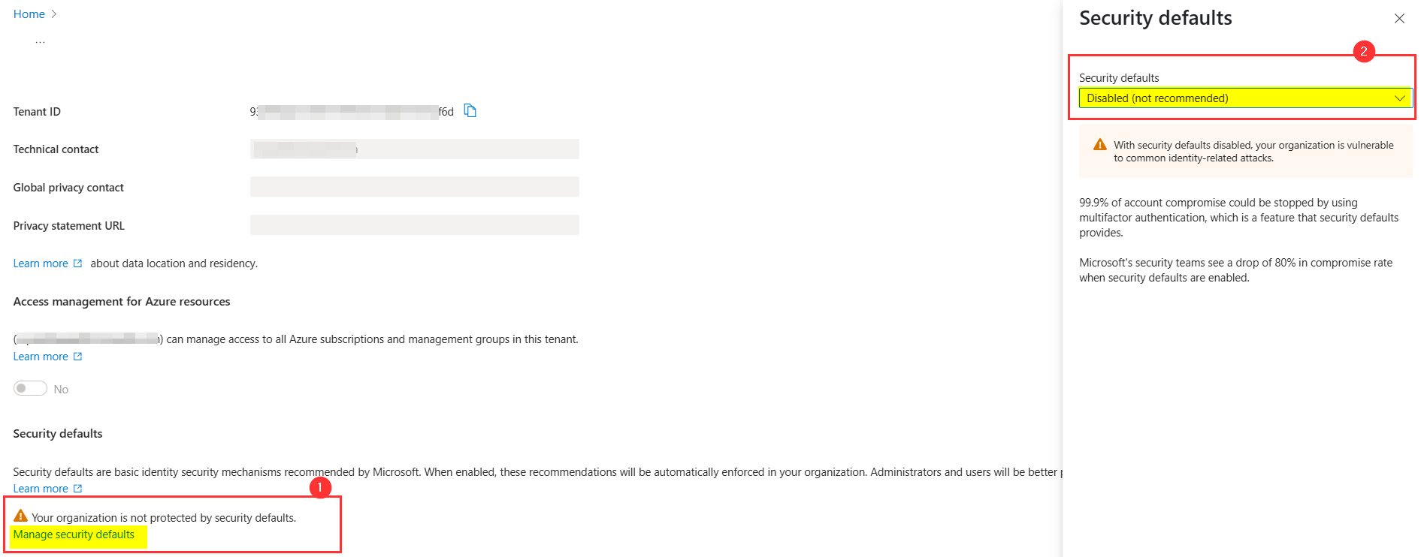Viewport: 1424px width, 557px height.
Task: Click the chevron on the Disabled selector
Action: pyautogui.click(x=1399, y=98)
